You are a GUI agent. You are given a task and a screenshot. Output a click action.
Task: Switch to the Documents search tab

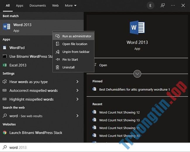coord(38,6)
